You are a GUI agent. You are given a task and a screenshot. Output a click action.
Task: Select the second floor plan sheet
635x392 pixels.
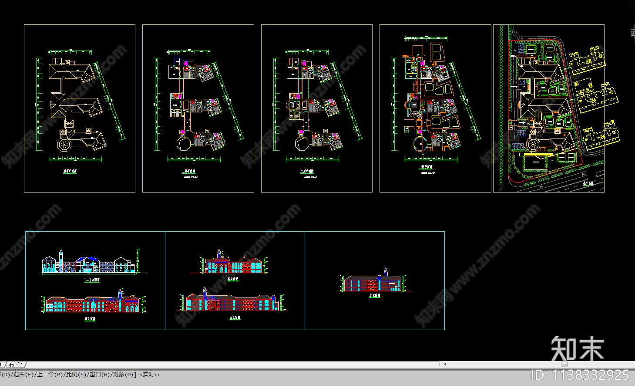(x=317, y=108)
